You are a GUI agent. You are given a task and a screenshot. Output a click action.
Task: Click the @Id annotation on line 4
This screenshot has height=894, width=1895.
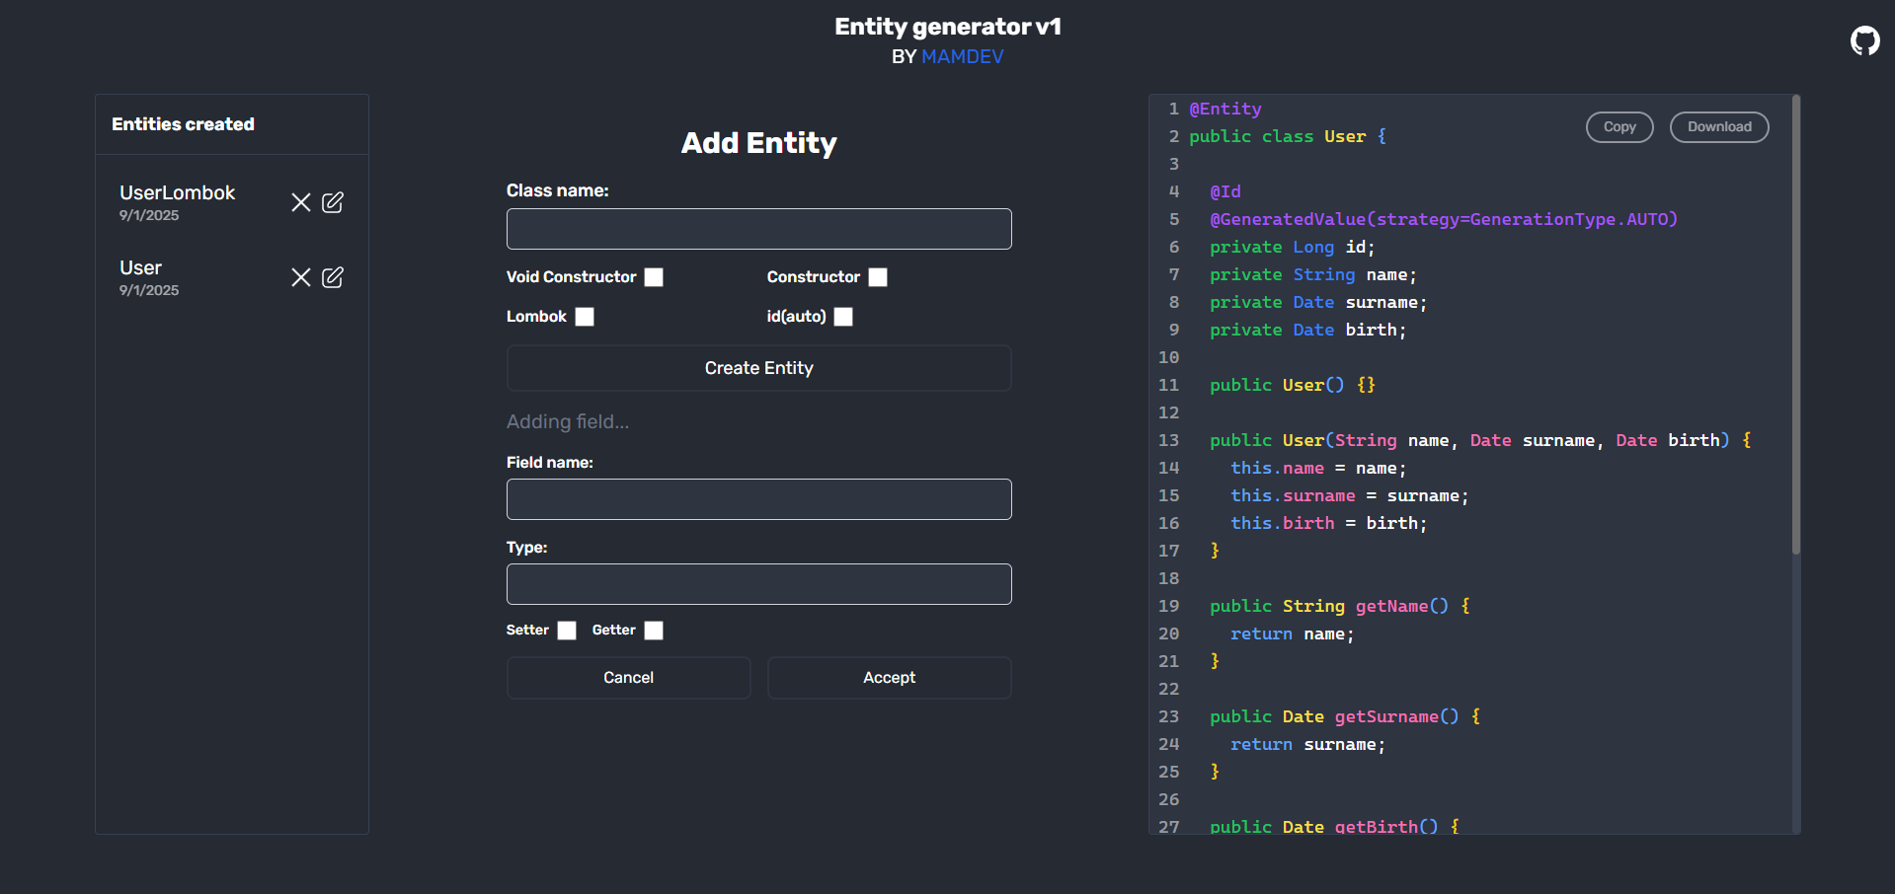pos(1225,191)
